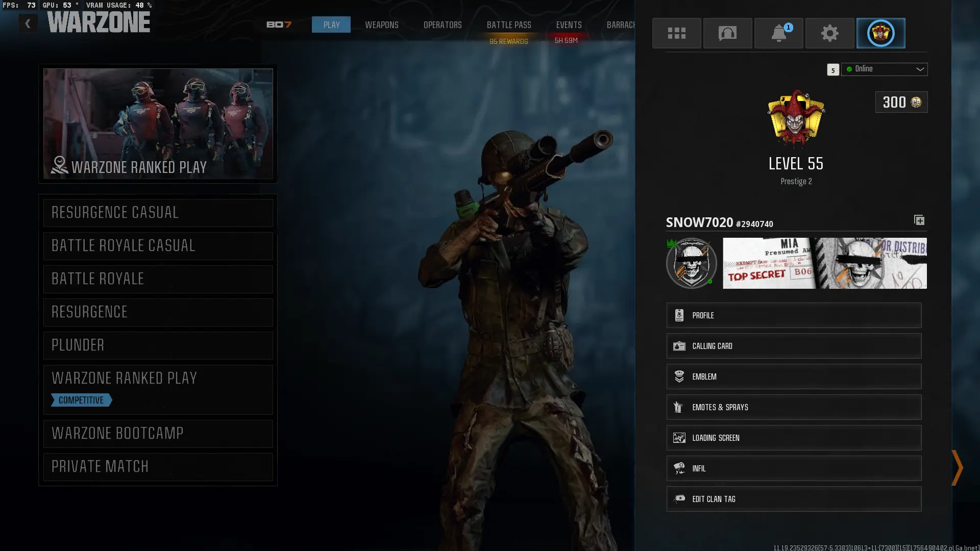
Task: Click the Edit Clan Tag button
Action: [794, 499]
